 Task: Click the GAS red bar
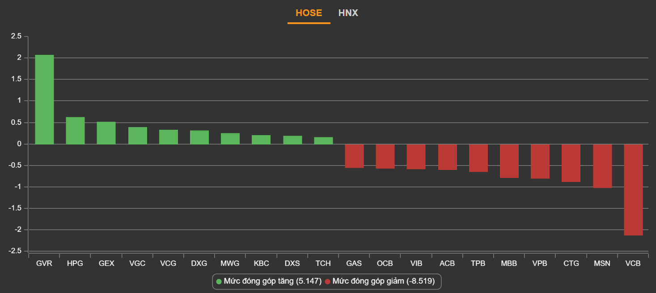354,156
